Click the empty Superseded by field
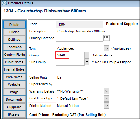 coord(80,84)
